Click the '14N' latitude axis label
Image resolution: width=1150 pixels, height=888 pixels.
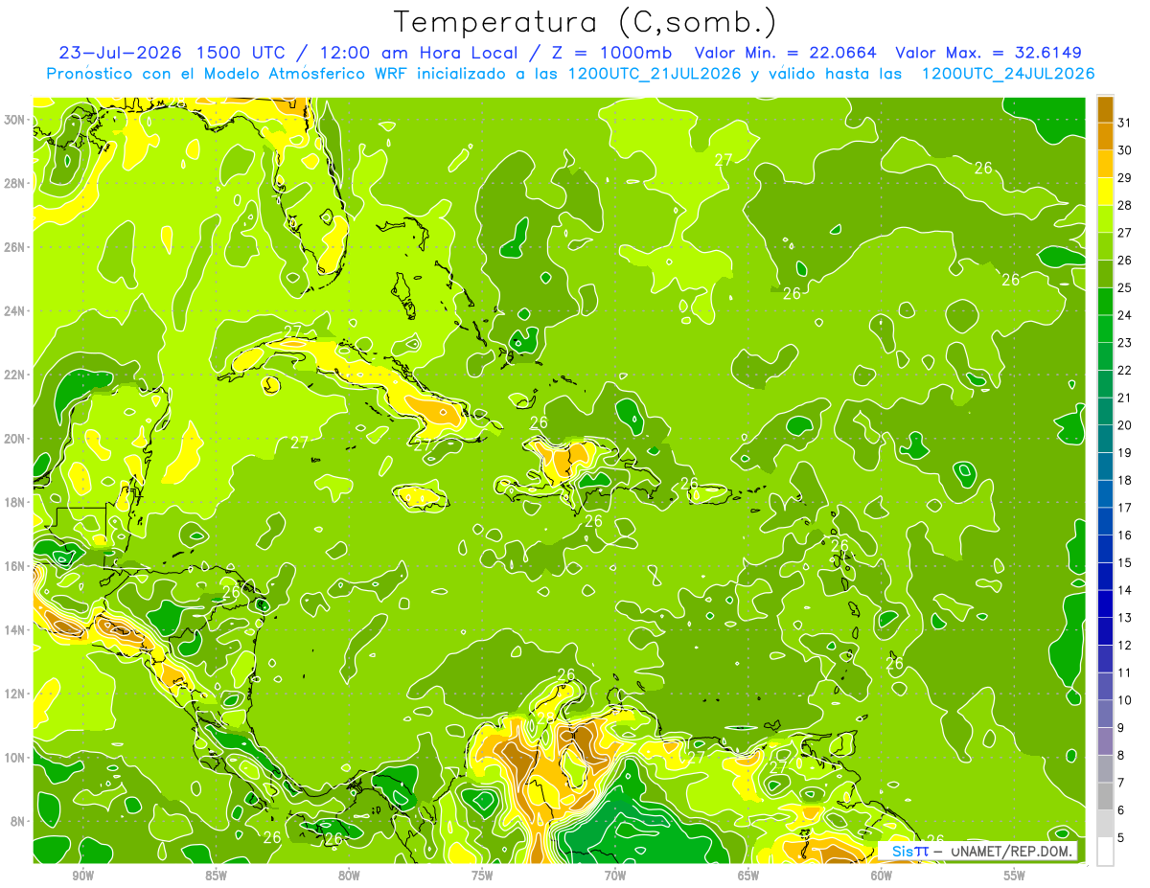pos(15,630)
